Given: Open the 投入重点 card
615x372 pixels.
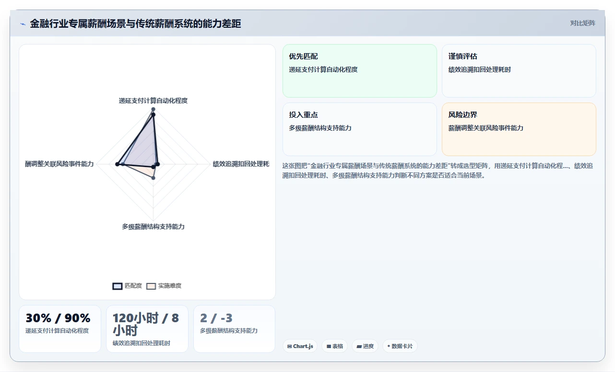Looking at the screenshot, I should point(360,129).
